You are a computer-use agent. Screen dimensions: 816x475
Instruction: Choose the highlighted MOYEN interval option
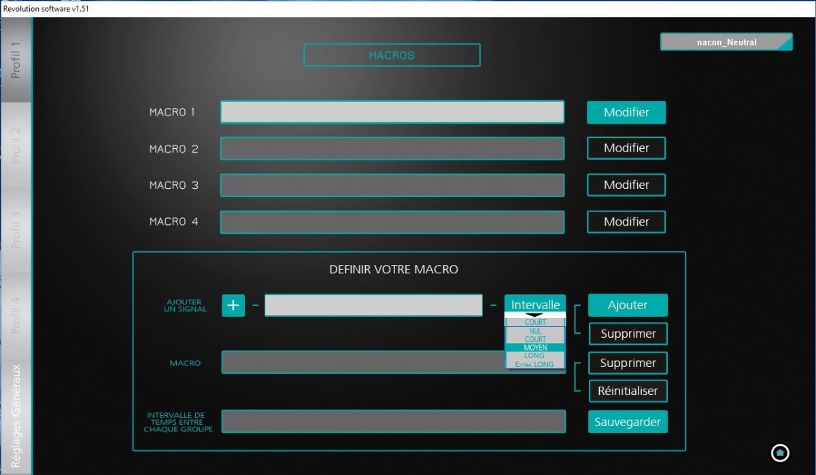535,348
